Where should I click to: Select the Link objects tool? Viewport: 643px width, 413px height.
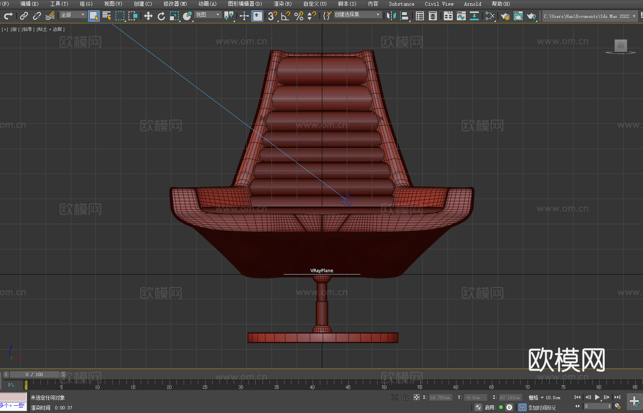24,16
